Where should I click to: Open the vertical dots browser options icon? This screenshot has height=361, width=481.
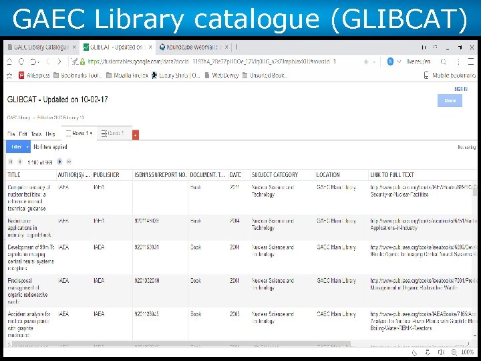(x=458, y=62)
